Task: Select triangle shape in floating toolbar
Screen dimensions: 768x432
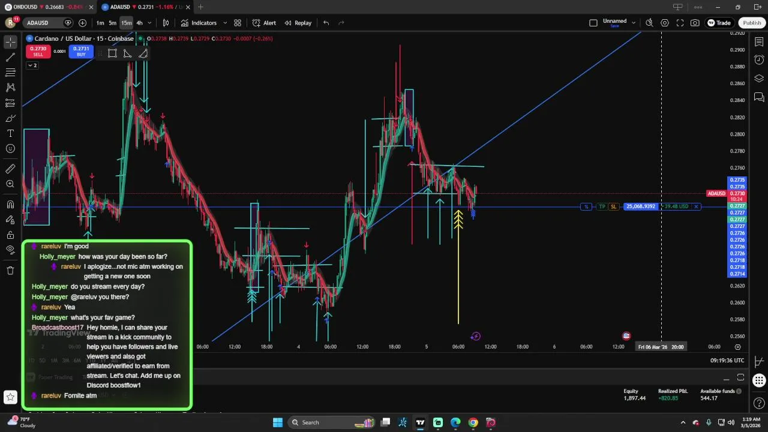Action: pos(127,53)
